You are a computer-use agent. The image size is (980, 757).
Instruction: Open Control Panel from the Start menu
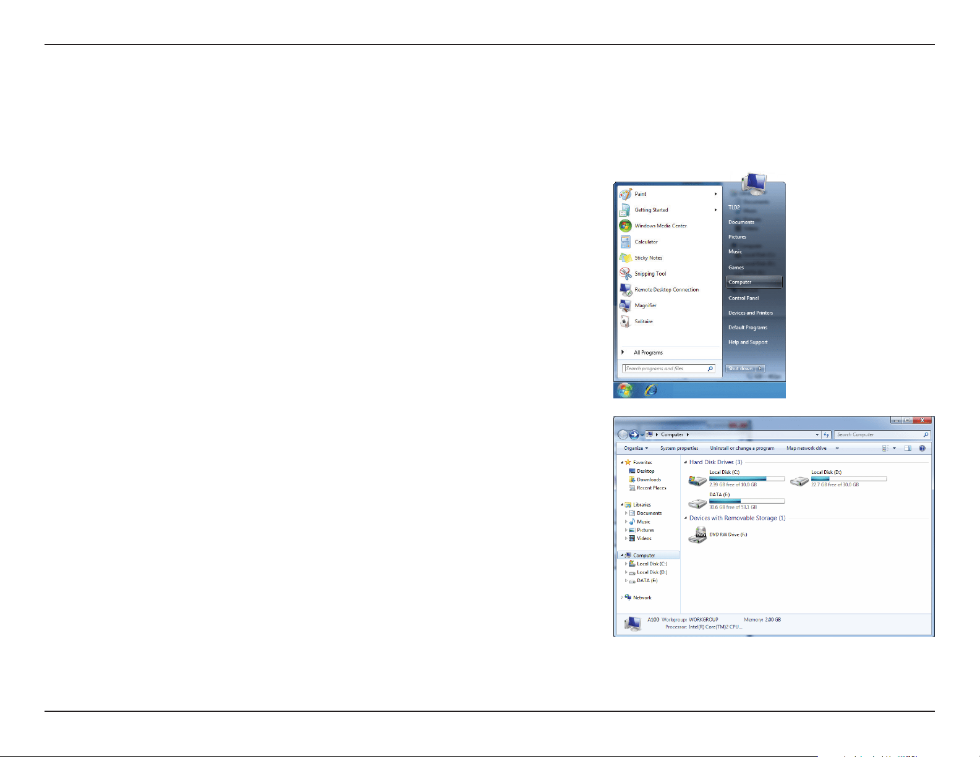pos(744,298)
